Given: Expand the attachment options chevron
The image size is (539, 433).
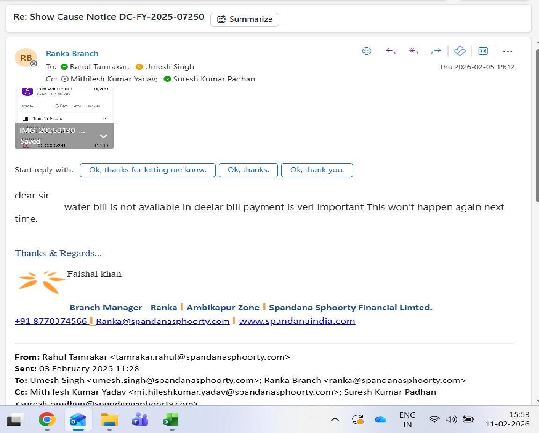Looking at the screenshot, I should 103,136.
